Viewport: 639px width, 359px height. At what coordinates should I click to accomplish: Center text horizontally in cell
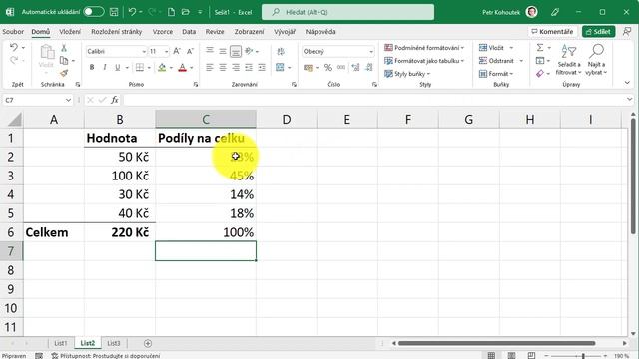[223, 67]
